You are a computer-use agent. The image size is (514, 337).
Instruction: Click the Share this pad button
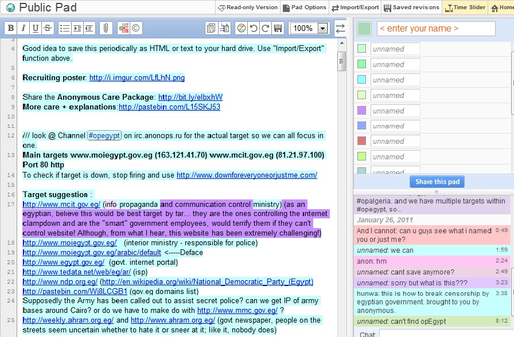coord(437,182)
